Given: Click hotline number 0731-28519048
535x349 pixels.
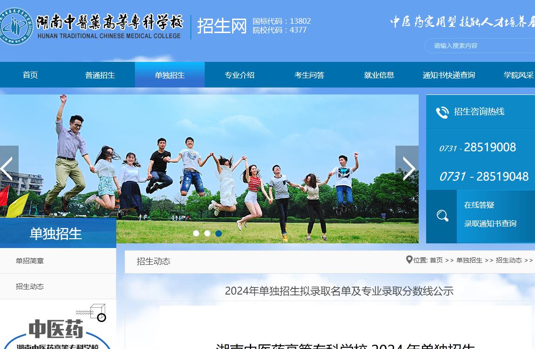Looking at the screenshot, I should pyautogui.click(x=484, y=176).
